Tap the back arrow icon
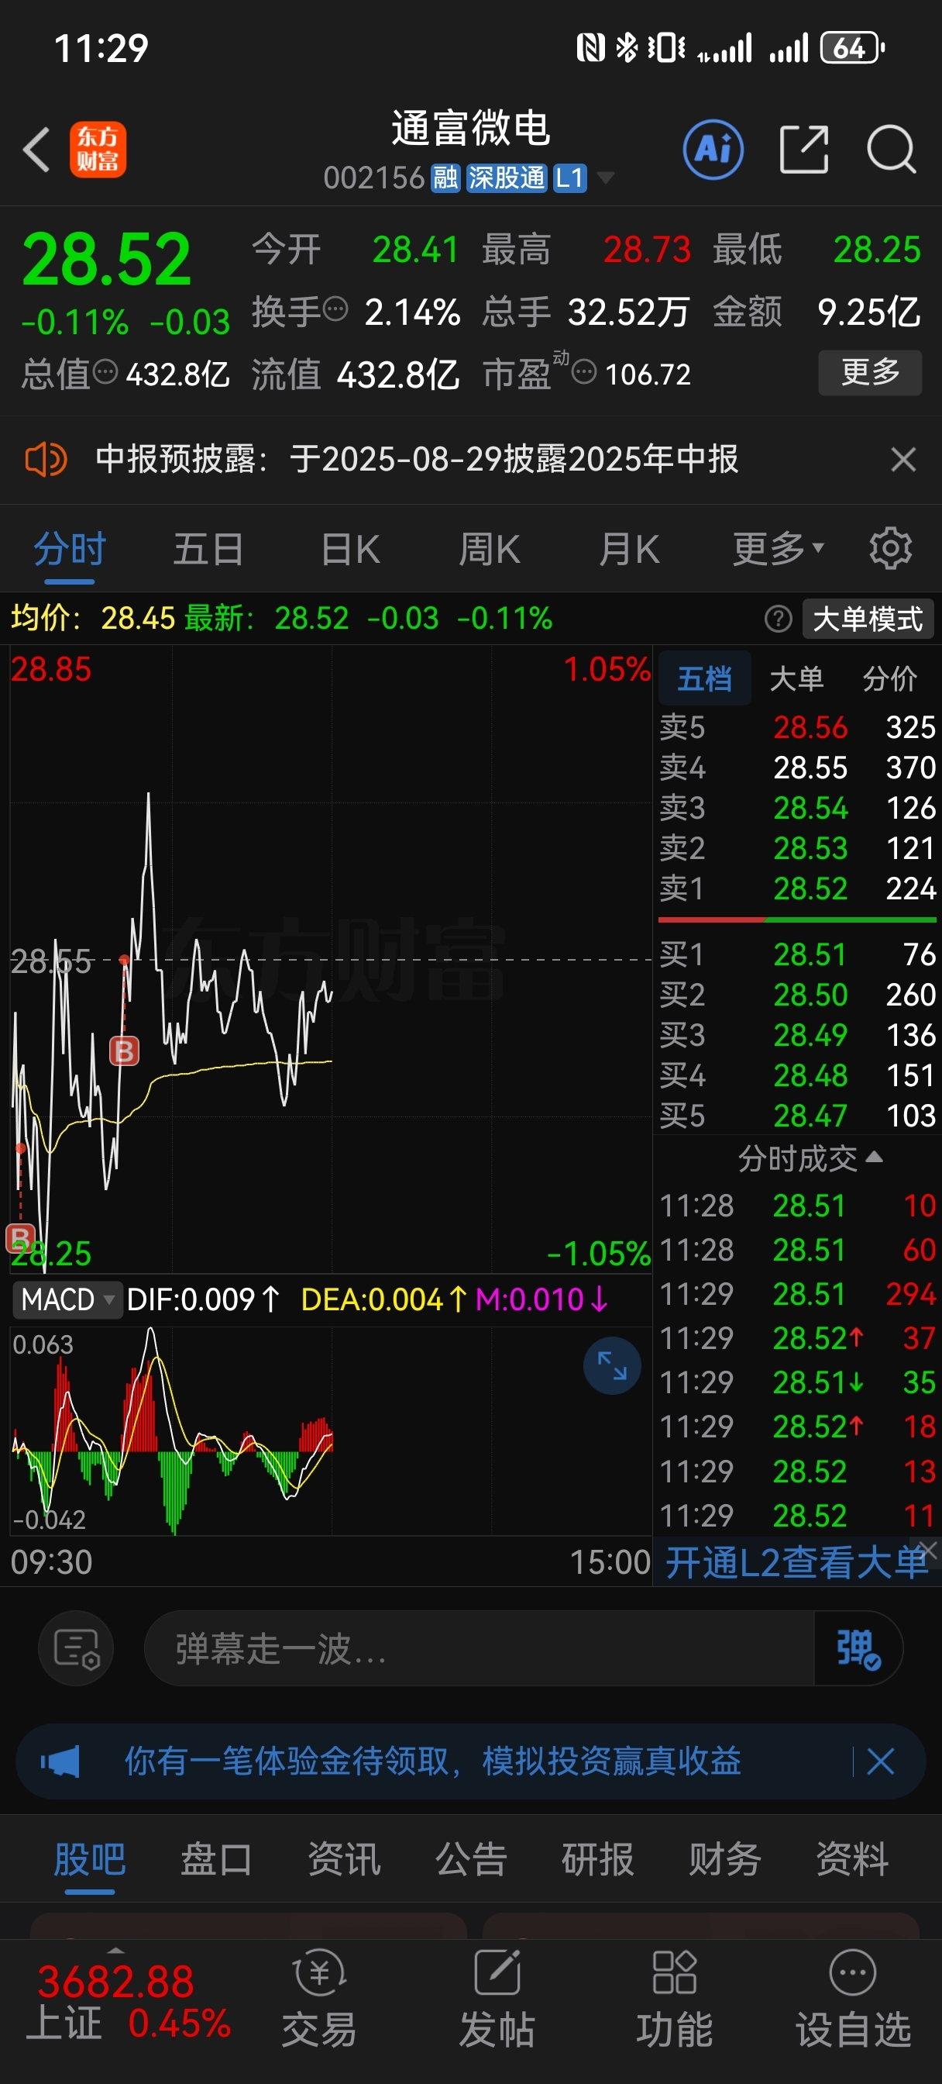Image resolution: width=942 pixels, height=2084 pixels. (36, 150)
